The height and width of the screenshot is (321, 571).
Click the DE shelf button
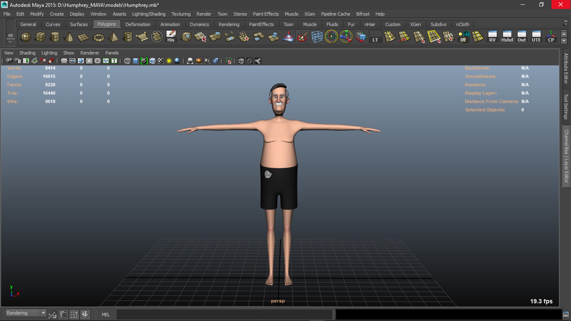(x=463, y=37)
